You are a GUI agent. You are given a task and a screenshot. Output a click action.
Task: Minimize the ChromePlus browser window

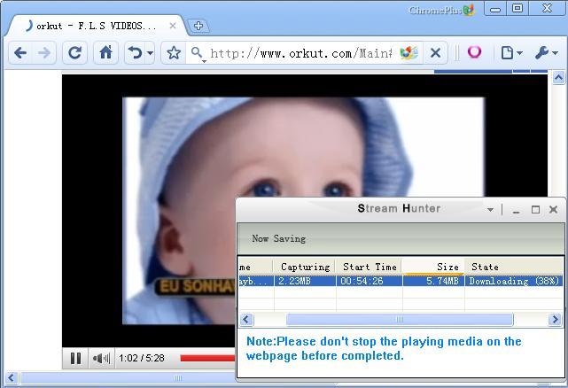click(495, 9)
